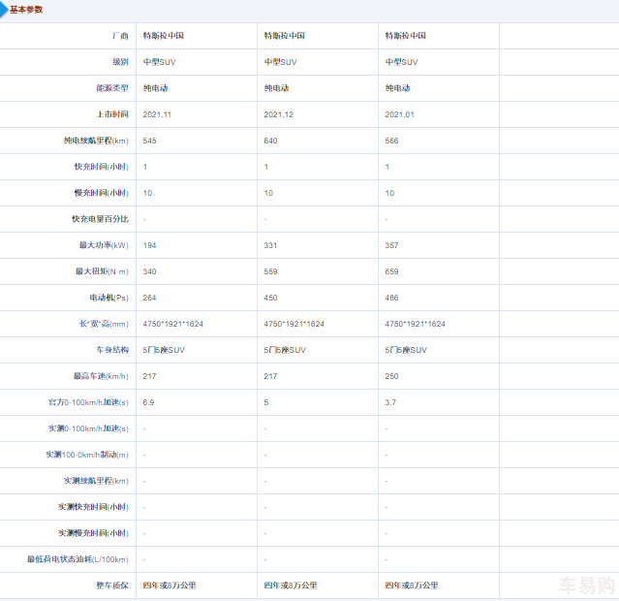
Task: Select the 快充电量百分比 row label
Action: (101, 219)
